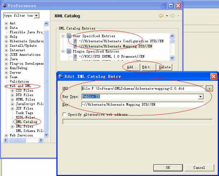Select the Hibernate Mapping DTD entry icon
This screenshot has width=219, height=176.
(x=75, y=46)
